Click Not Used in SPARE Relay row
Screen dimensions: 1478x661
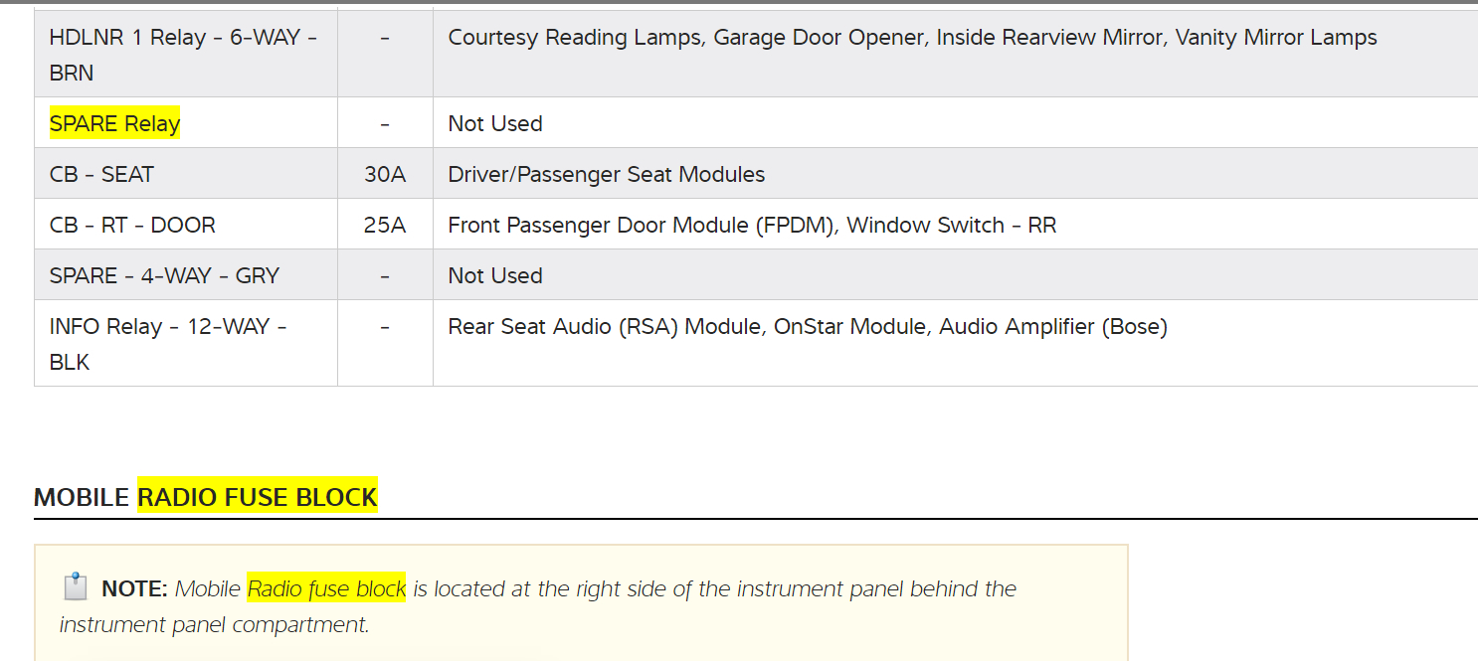pyautogui.click(x=495, y=123)
